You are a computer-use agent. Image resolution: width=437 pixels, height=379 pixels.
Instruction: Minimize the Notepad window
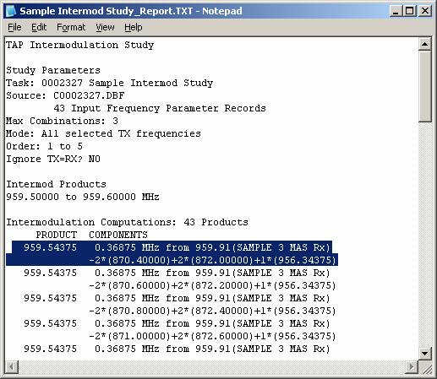(x=396, y=11)
